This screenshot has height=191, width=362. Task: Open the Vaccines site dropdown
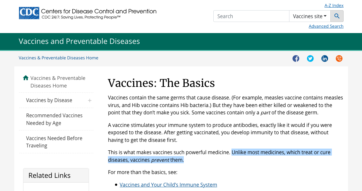[310, 16]
